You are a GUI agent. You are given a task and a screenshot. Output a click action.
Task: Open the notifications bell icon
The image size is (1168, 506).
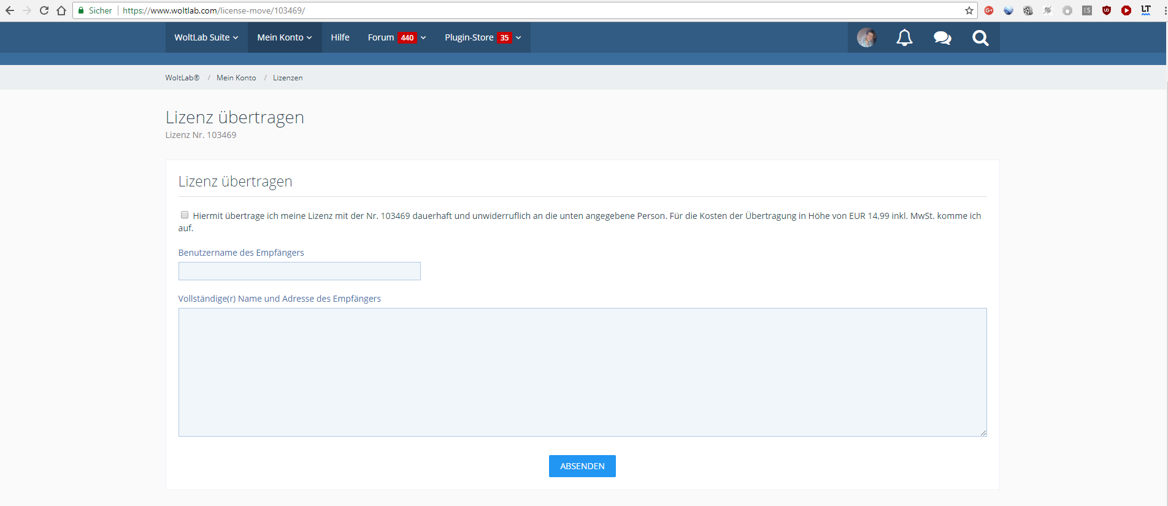[904, 38]
